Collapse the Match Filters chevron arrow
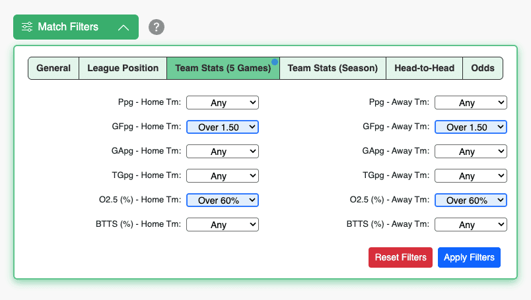The width and height of the screenshot is (531, 300). pyautogui.click(x=124, y=28)
